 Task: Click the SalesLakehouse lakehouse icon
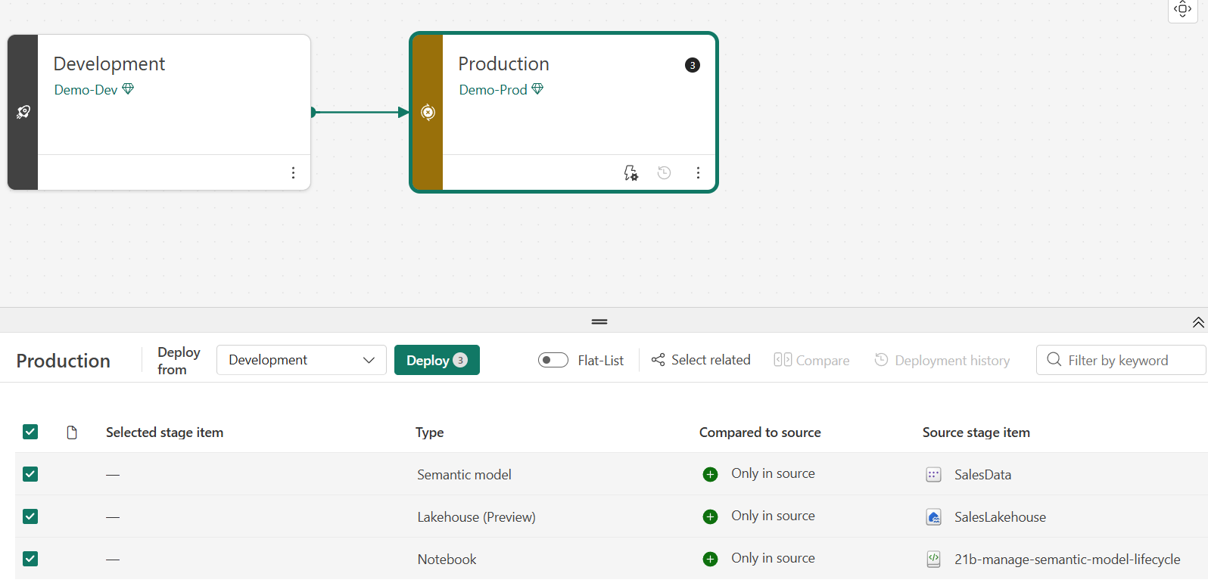pyautogui.click(x=933, y=517)
